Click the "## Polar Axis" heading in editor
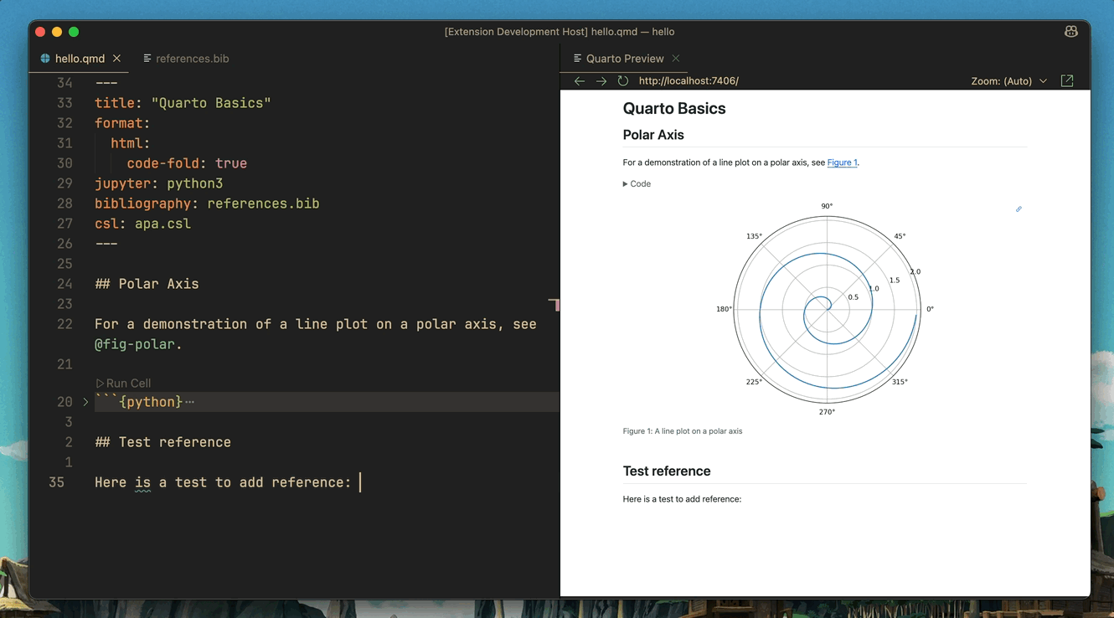The width and height of the screenshot is (1114, 618). [147, 284]
